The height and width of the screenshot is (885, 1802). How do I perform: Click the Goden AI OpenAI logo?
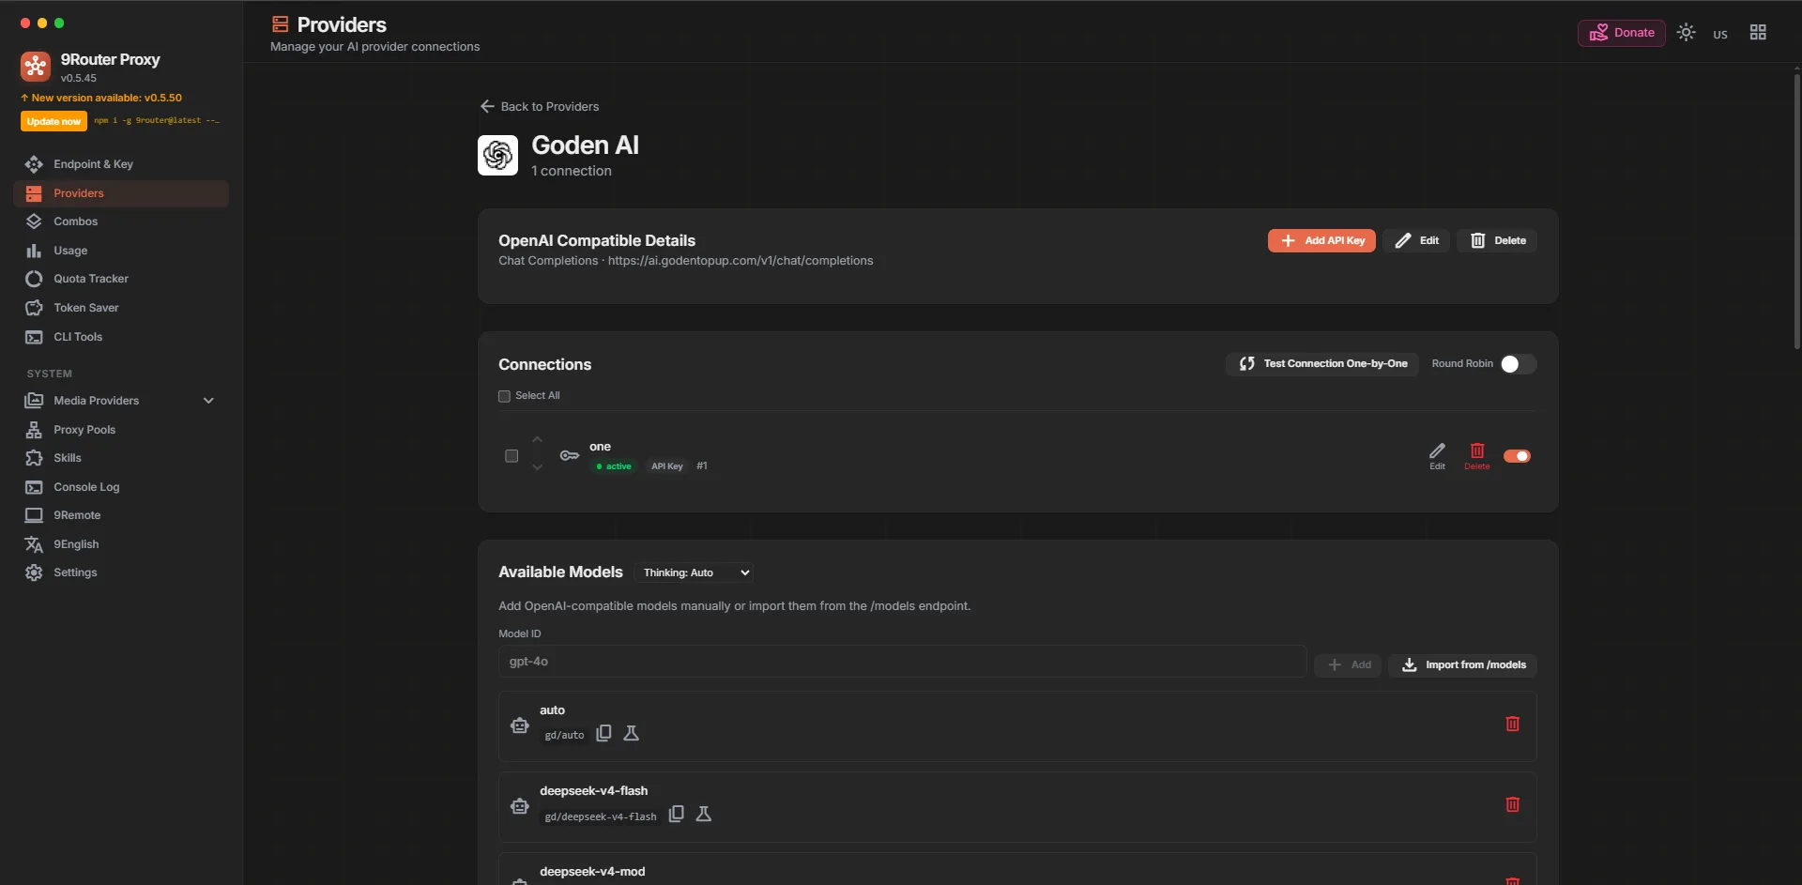click(497, 155)
